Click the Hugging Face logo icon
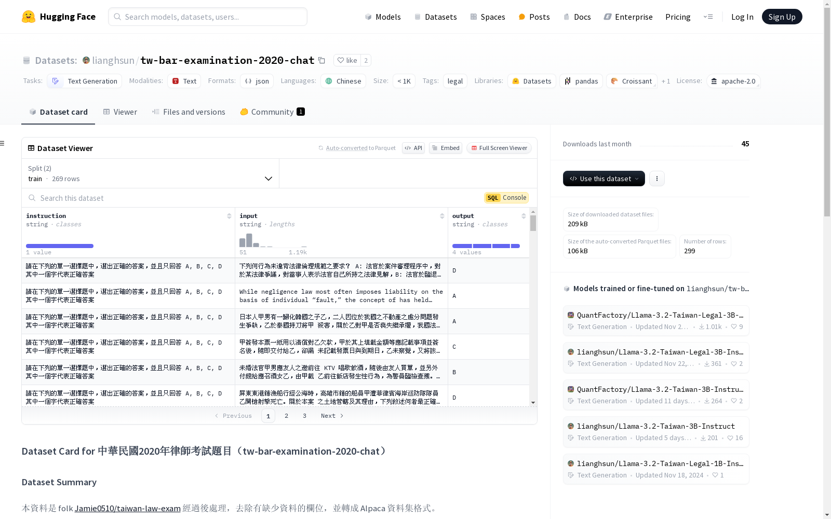 pyautogui.click(x=29, y=17)
